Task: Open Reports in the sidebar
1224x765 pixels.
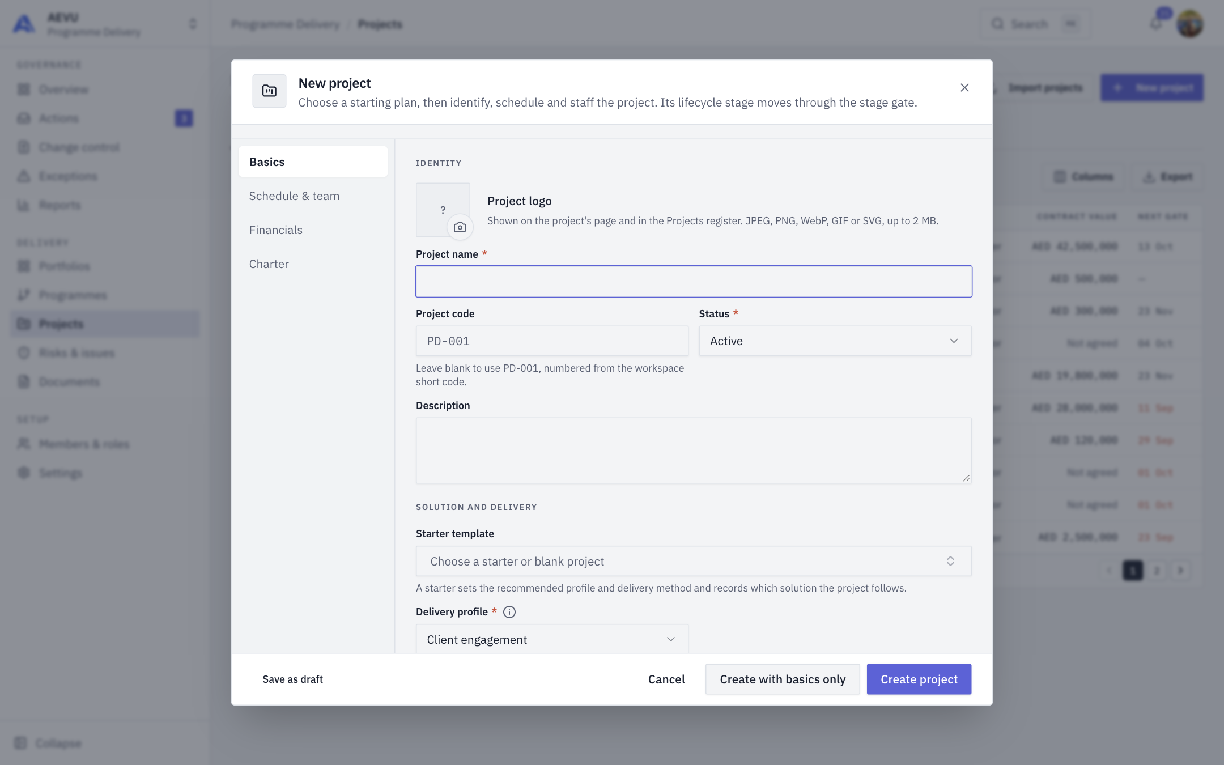Action: pyautogui.click(x=105, y=205)
